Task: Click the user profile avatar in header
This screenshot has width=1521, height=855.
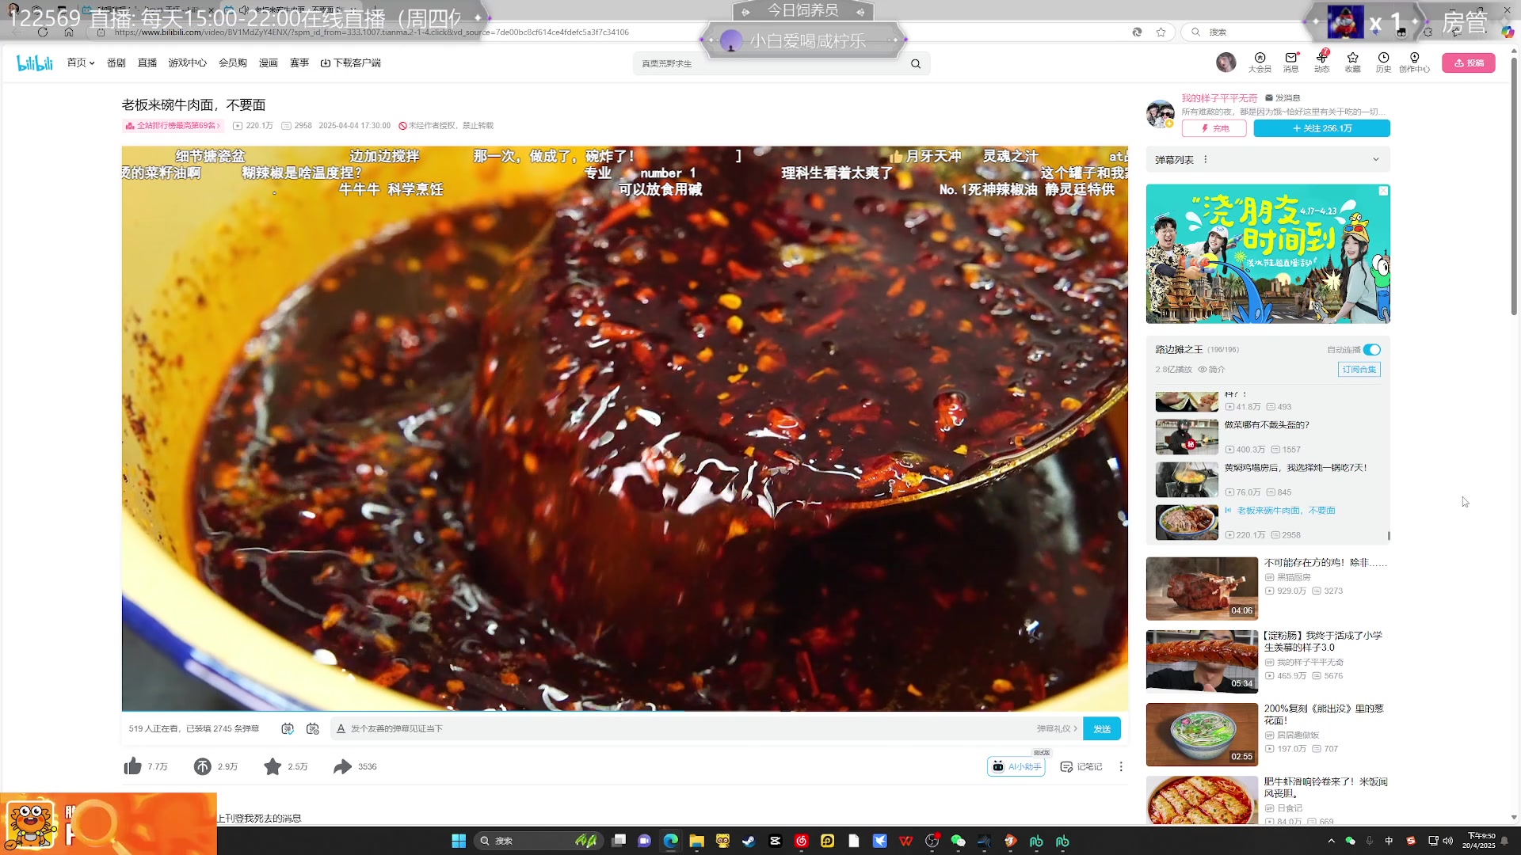Action: (x=1226, y=63)
